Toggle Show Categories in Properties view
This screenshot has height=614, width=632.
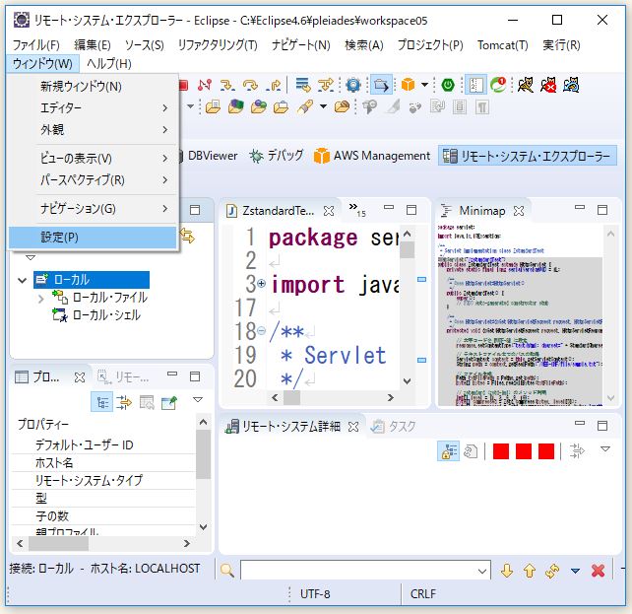(x=102, y=402)
